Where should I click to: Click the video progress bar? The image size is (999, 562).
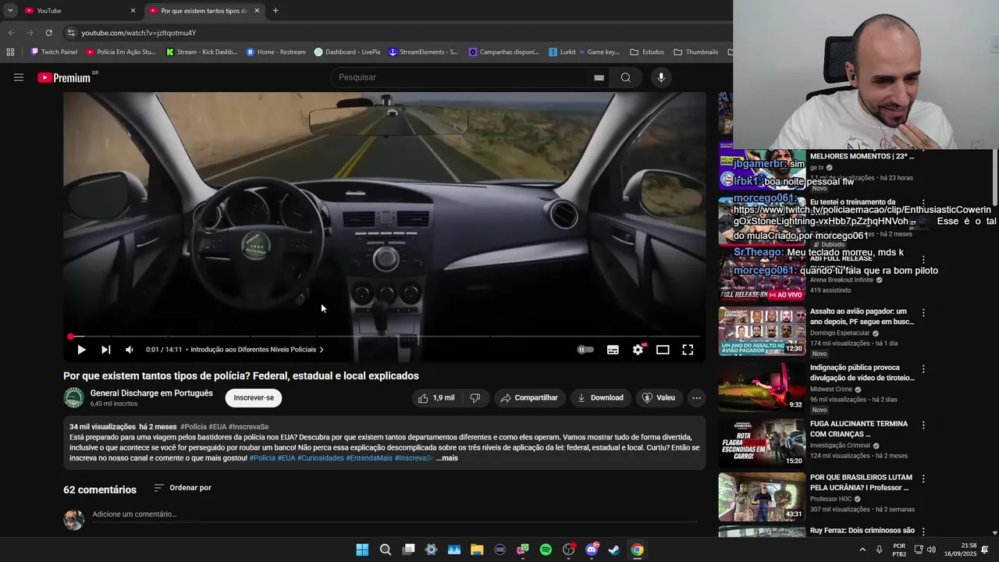(385, 336)
